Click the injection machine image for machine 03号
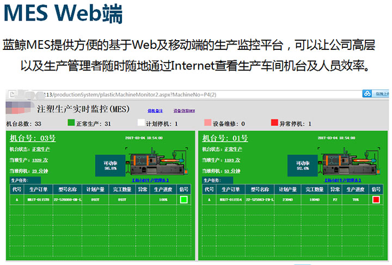Image resolution: width=392 pixels, height=265 pixels. (157, 161)
